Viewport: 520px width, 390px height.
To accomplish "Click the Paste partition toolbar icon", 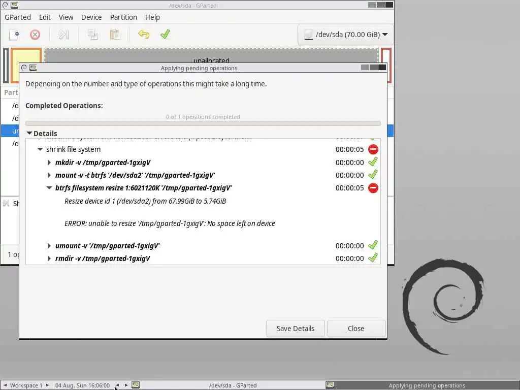I will tap(115, 35).
